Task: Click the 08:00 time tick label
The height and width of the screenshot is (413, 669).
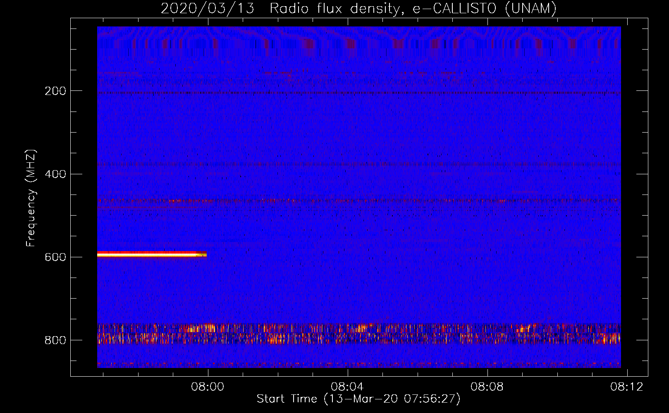Action: click(208, 387)
